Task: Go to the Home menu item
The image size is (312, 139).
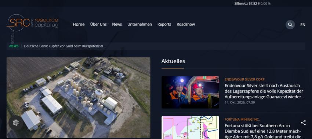Action: tap(79, 25)
